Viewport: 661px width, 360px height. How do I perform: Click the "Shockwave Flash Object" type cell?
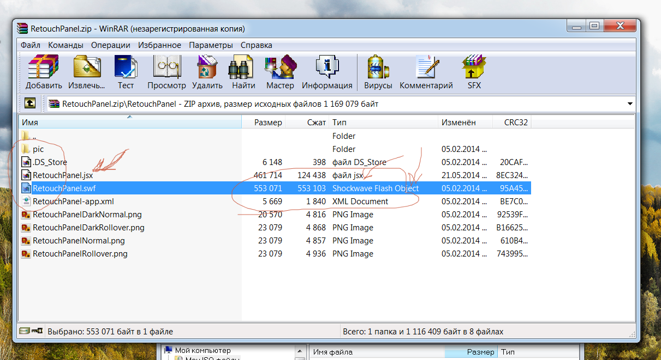pyautogui.click(x=376, y=188)
